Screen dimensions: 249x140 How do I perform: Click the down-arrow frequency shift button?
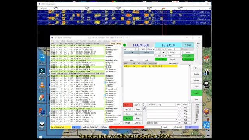point(164,52)
